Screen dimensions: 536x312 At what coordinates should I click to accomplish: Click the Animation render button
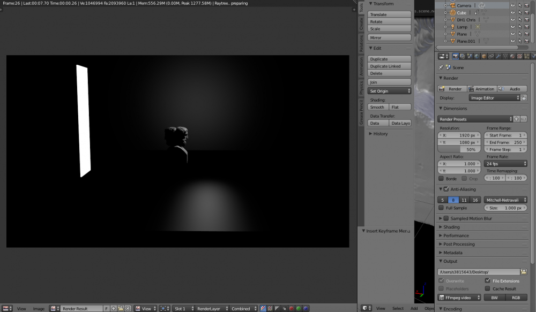click(x=481, y=89)
